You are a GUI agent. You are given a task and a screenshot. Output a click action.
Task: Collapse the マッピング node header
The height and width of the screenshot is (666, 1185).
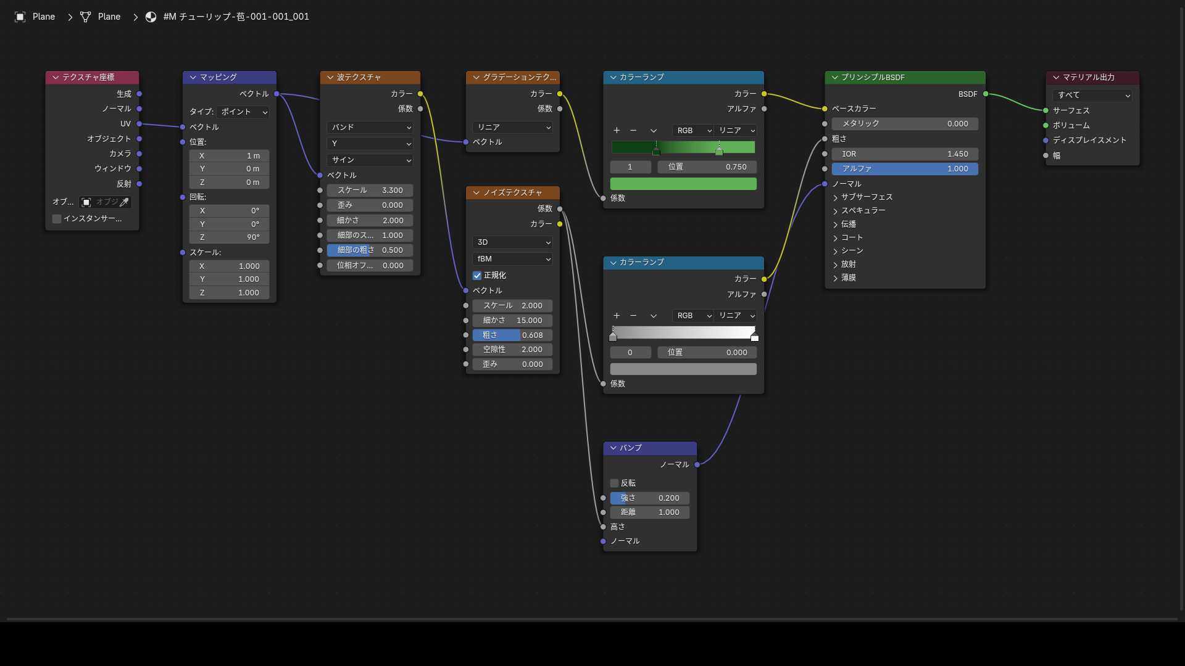193,78
